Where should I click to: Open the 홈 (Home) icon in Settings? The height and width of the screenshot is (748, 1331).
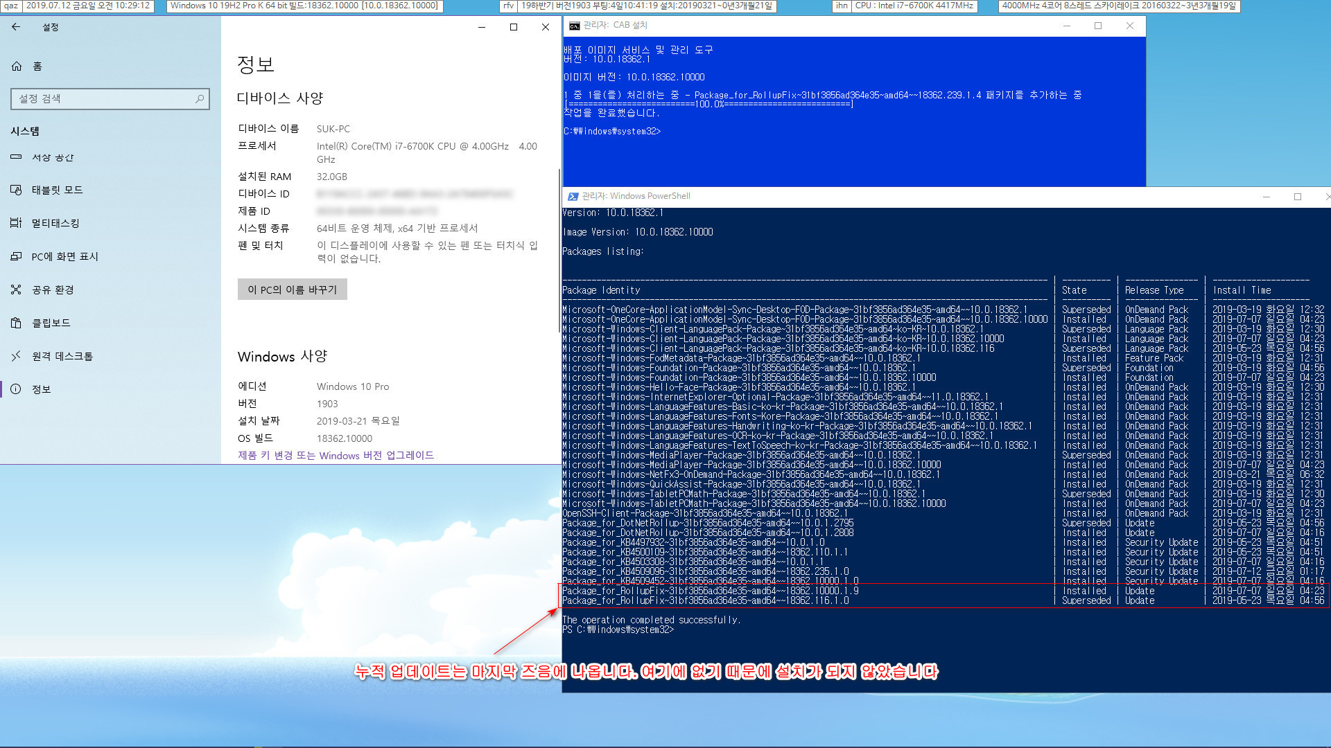coord(17,66)
